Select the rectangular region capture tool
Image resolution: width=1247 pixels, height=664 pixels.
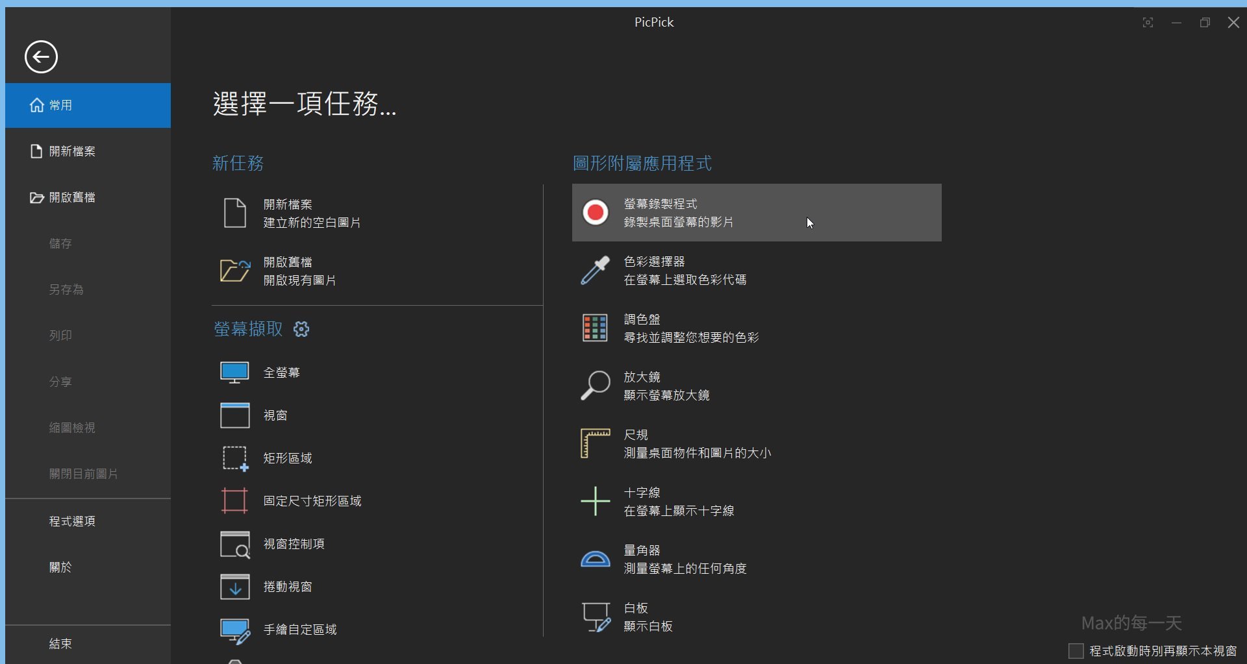coord(288,458)
